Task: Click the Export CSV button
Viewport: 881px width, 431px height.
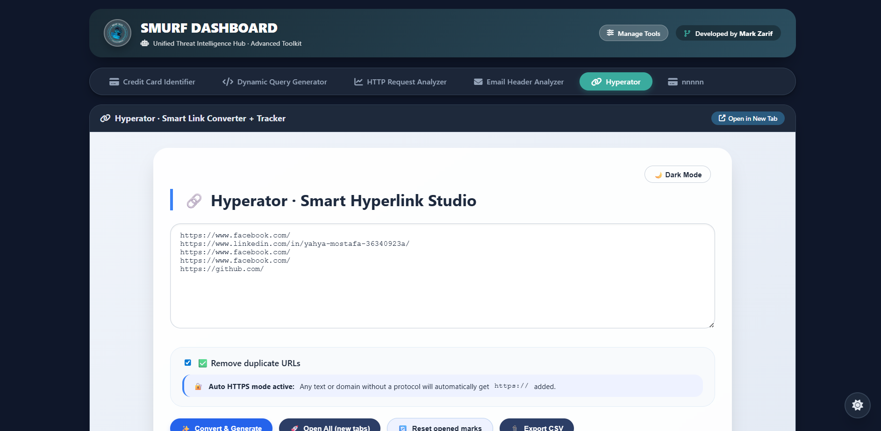Action: pyautogui.click(x=537, y=425)
